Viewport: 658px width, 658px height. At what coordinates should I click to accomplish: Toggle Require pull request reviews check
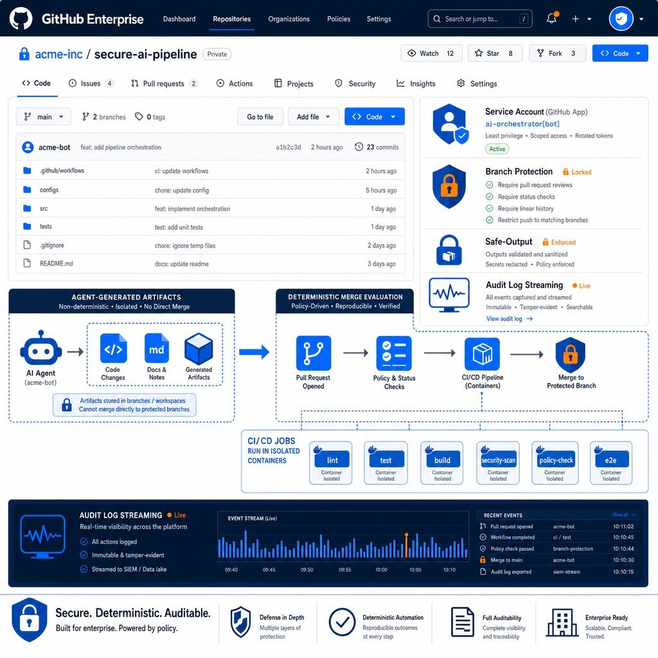point(489,184)
